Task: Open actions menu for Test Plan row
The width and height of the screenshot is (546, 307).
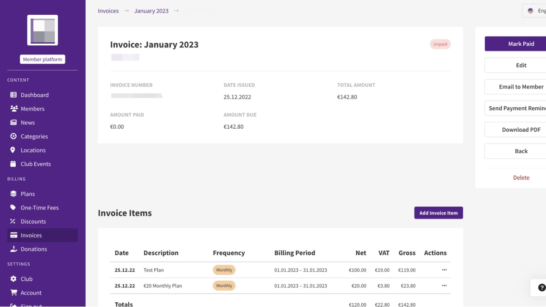Action: (x=444, y=270)
